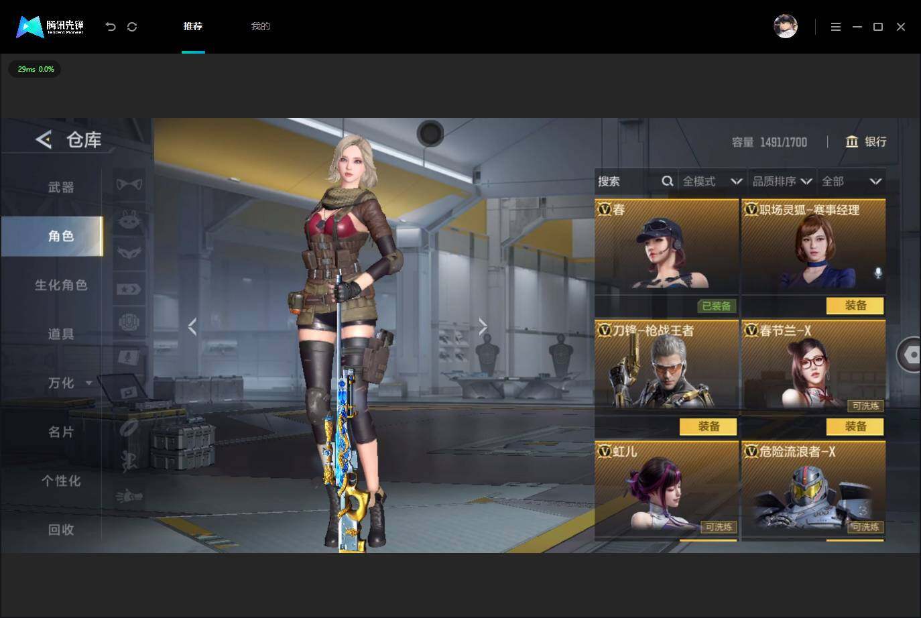Image resolution: width=921 pixels, height=618 pixels.
Task: Select the glove hand slot icon
Action: 129,496
